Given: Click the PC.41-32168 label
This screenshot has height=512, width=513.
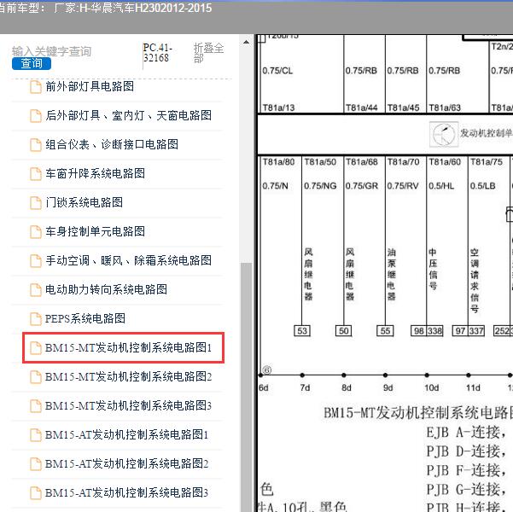Looking at the screenshot, I should [x=157, y=53].
